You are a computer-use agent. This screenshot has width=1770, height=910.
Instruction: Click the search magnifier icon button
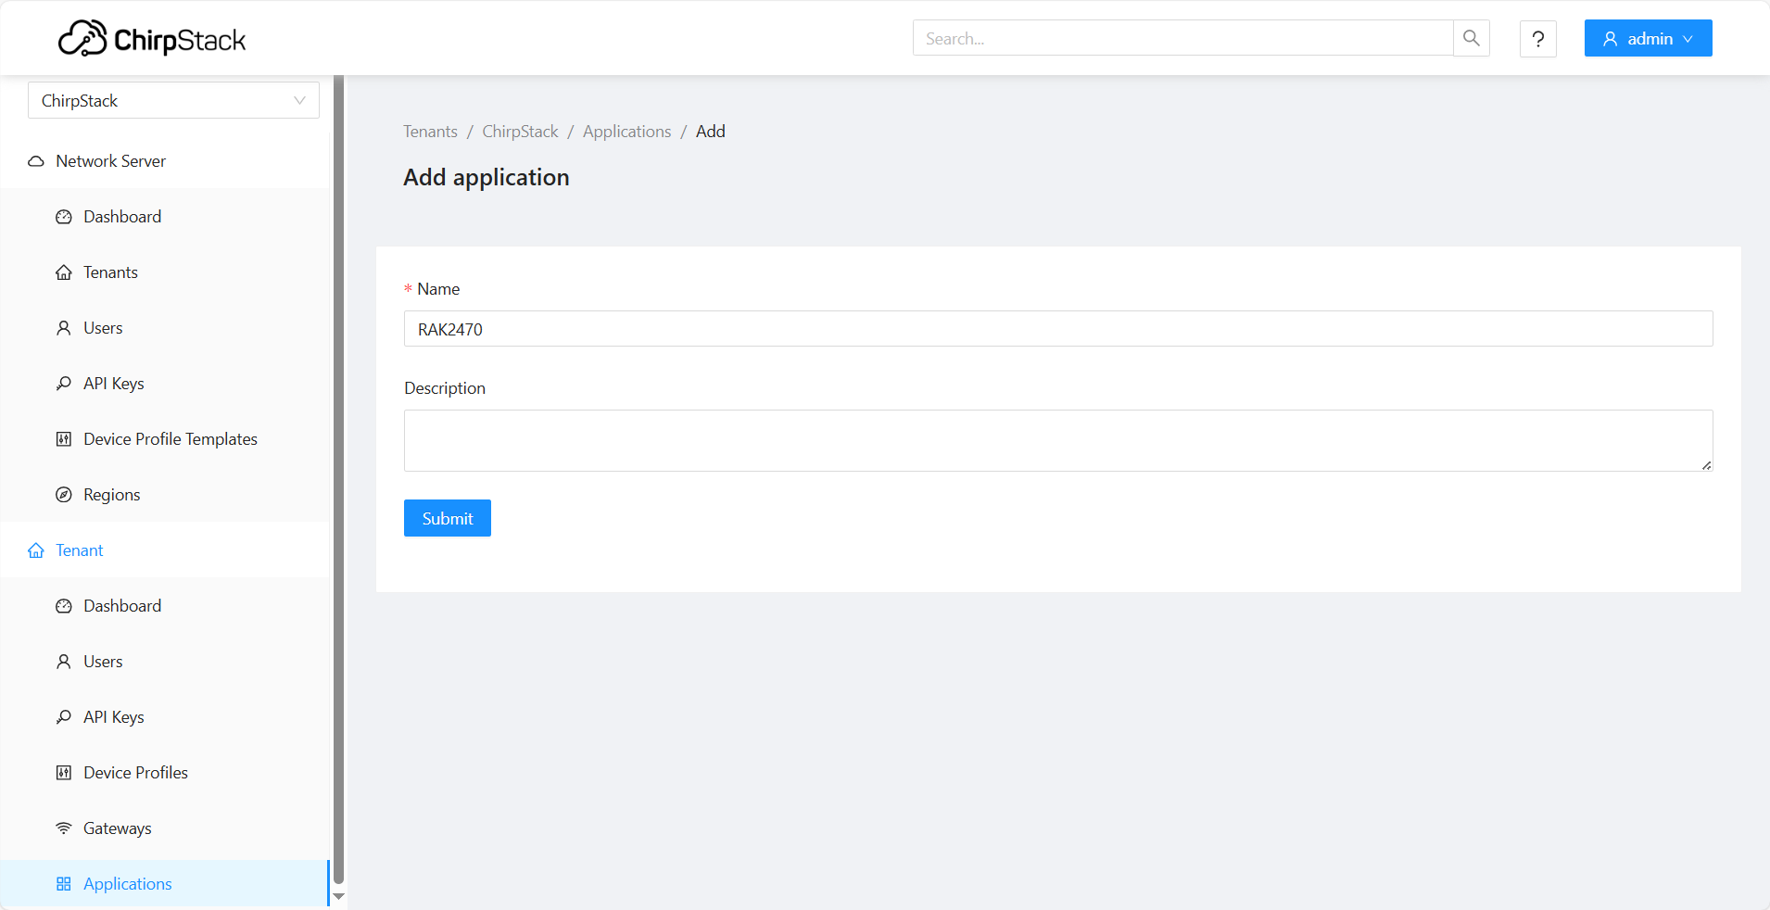tap(1472, 38)
